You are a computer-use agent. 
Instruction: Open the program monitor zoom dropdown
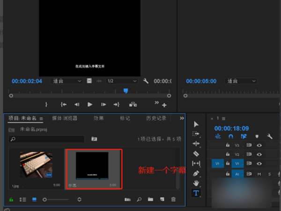[241, 81]
